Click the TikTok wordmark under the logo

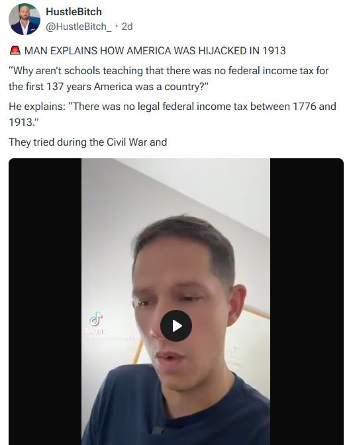95,331
